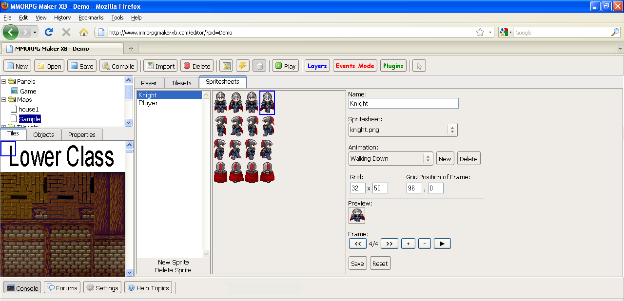Click the sprite Name input field
This screenshot has height=301, width=624.
[404, 103]
